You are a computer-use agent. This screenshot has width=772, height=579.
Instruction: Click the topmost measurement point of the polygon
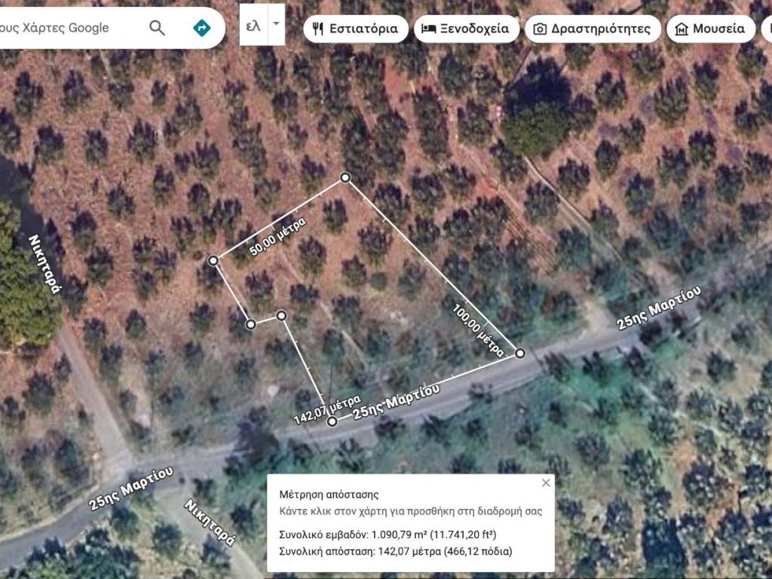(345, 178)
